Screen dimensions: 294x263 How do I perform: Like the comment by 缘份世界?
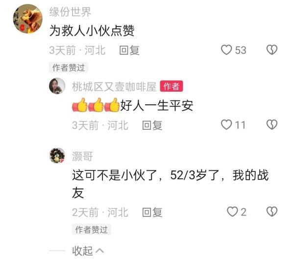(x=226, y=50)
